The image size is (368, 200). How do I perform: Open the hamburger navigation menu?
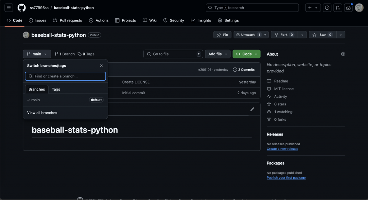(x=9, y=8)
